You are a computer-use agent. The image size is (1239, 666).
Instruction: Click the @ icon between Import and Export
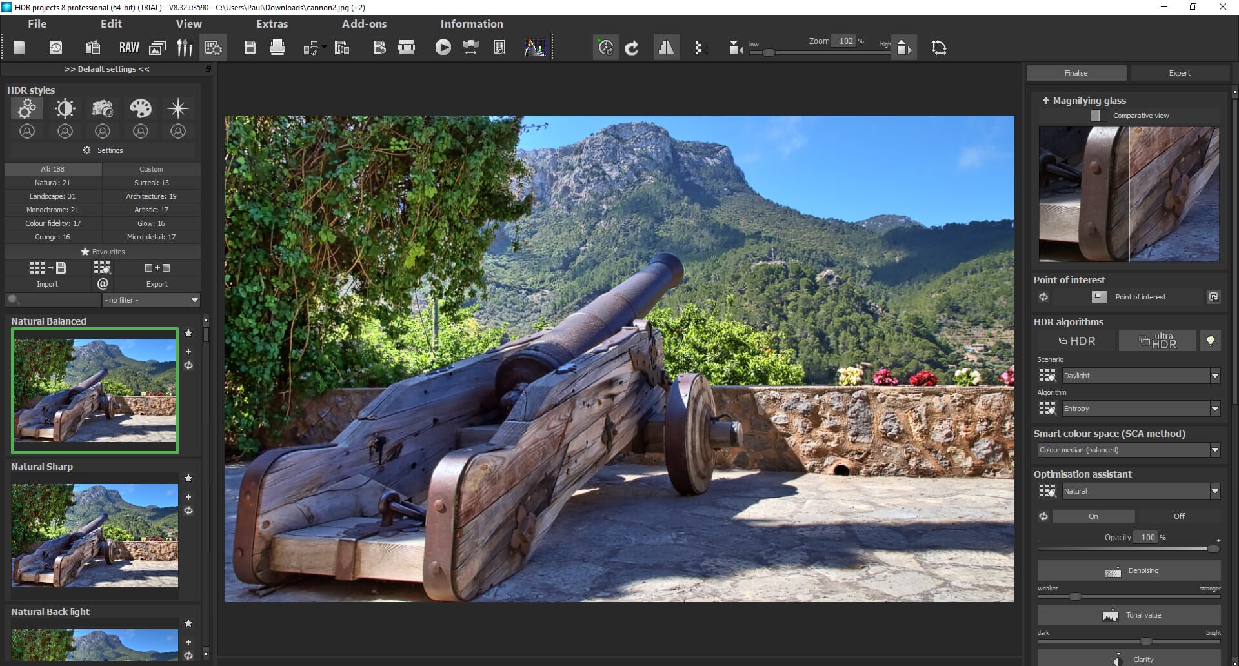(103, 284)
